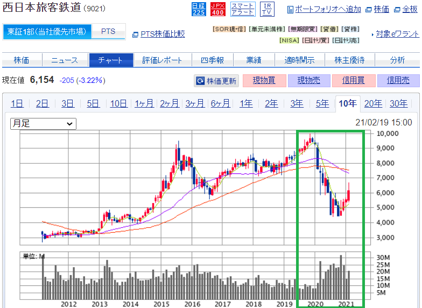Select the 6ヶ月 chart range
The height and width of the screenshot is (308, 422).
tap(221, 103)
